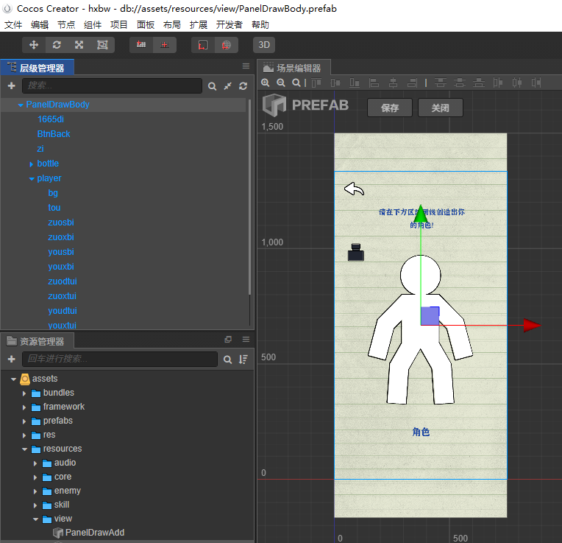The height and width of the screenshot is (543, 562).
Task: Select the Rect transform tool
Action: [x=102, y=45]
